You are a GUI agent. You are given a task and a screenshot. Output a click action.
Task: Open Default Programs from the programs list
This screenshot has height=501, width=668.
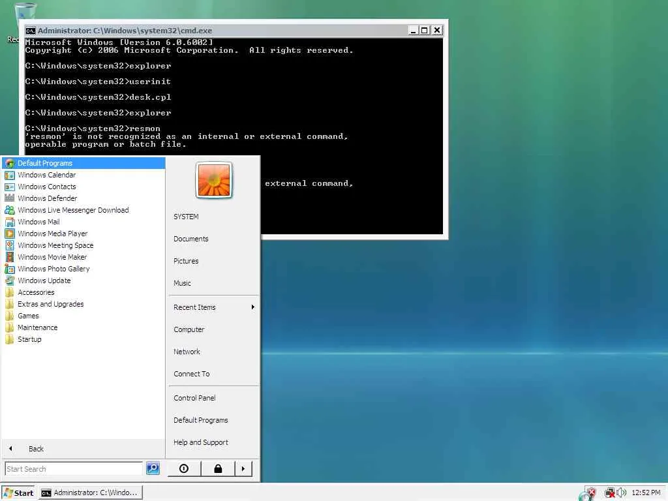click(x=83, y=163)
